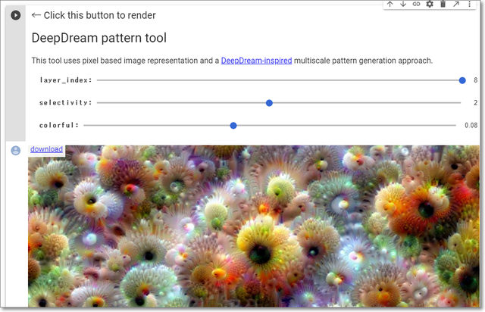Image resolution: width=485 pixels, height=312 pixels.
Task: Move cell down with the down arrow
Action: pyautogui.click(x=402, y=5)
